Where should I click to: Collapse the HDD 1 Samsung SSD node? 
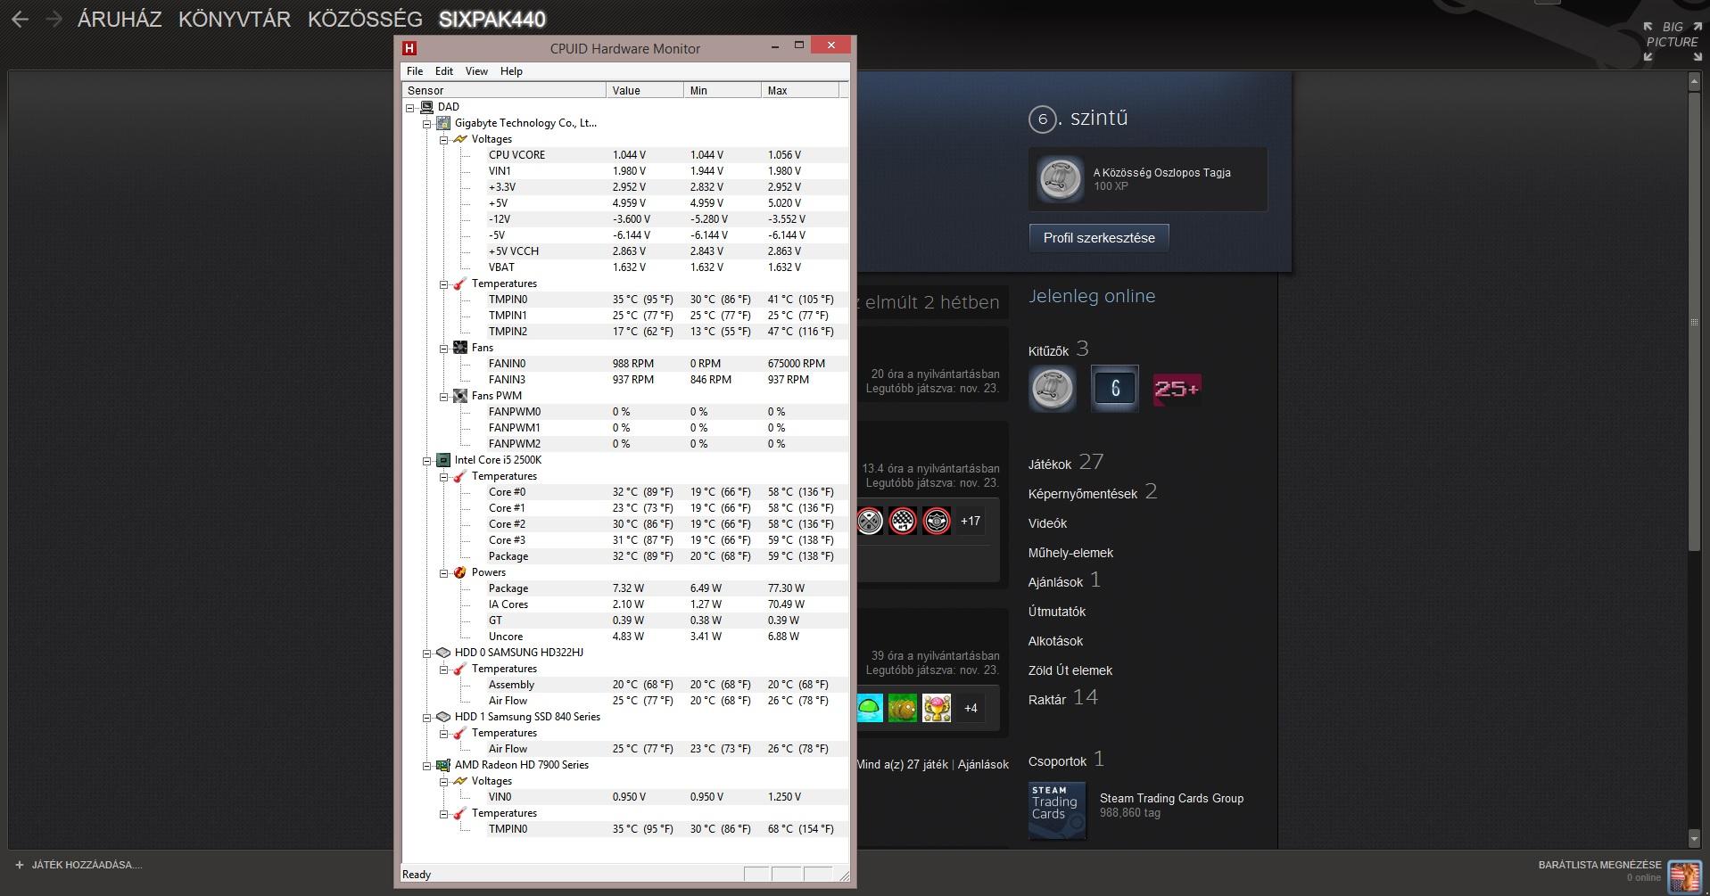(x=427, y=717)
